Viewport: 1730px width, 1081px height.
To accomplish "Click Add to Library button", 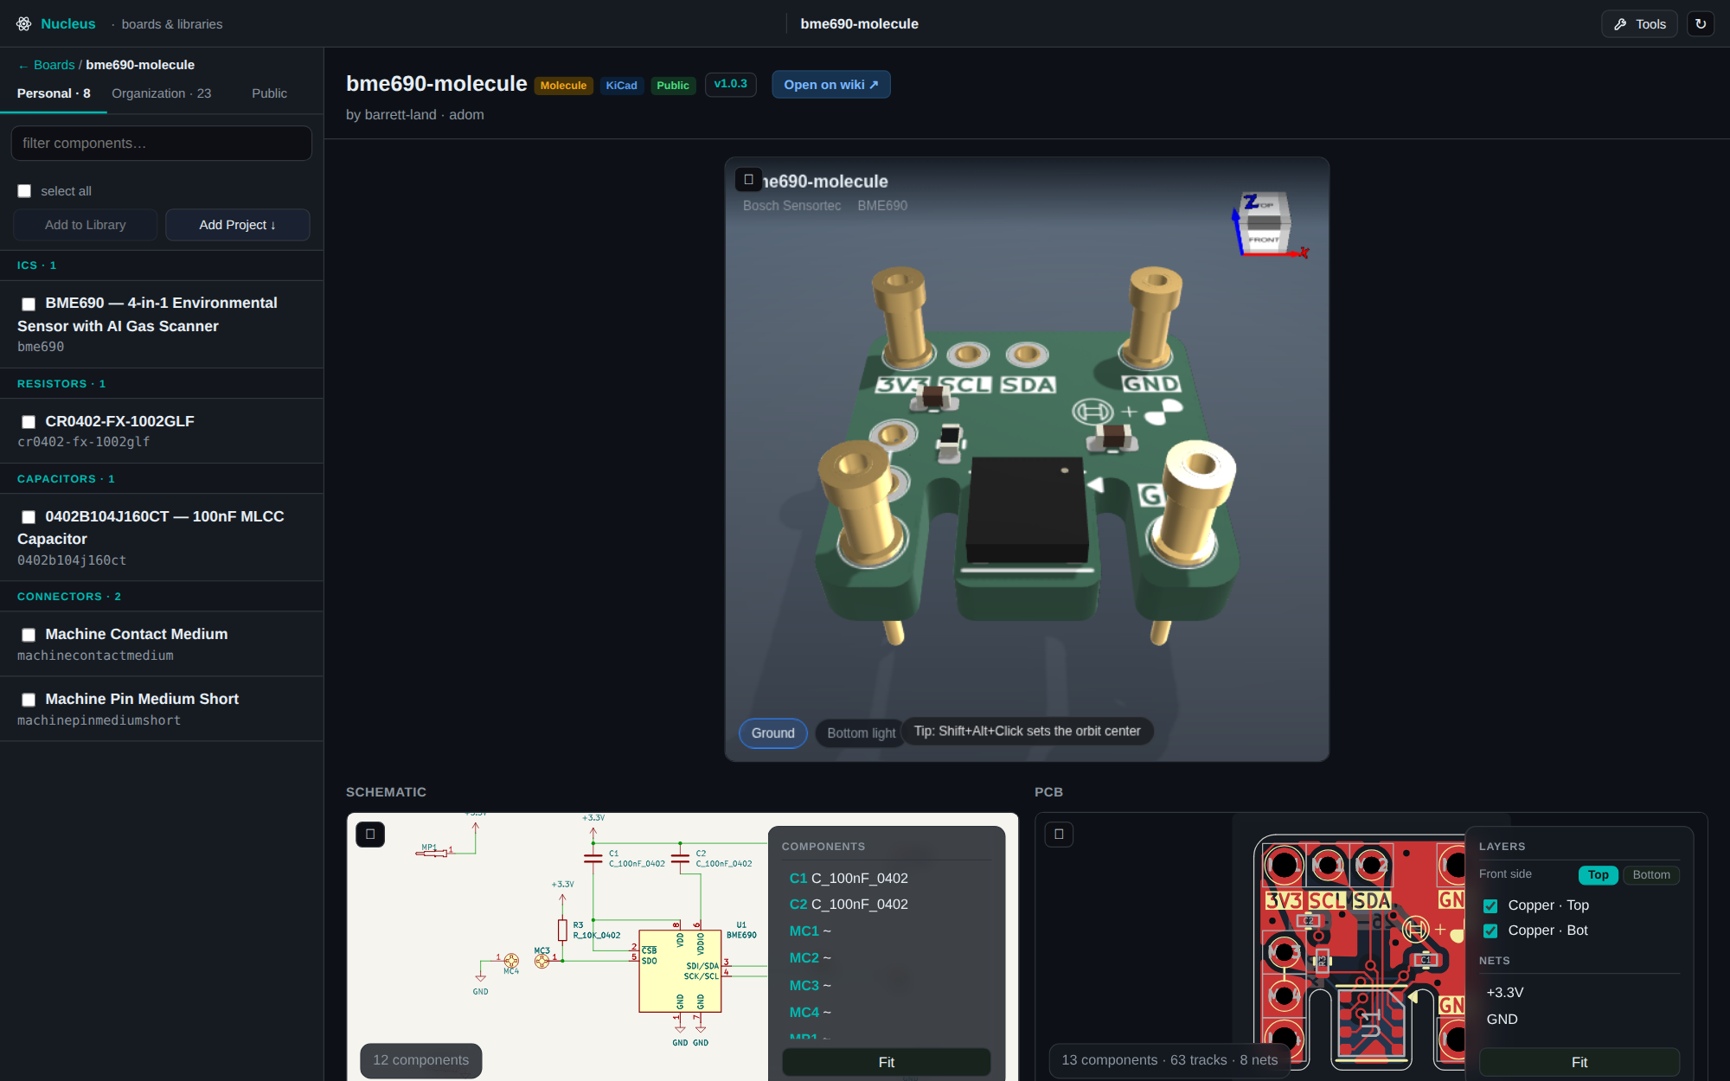I will tap(86, 225).
